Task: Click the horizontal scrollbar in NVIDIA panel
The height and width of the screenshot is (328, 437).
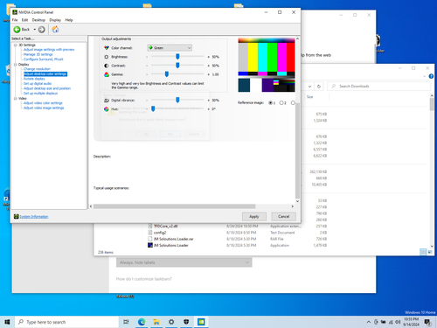Action: pos(174,206)
